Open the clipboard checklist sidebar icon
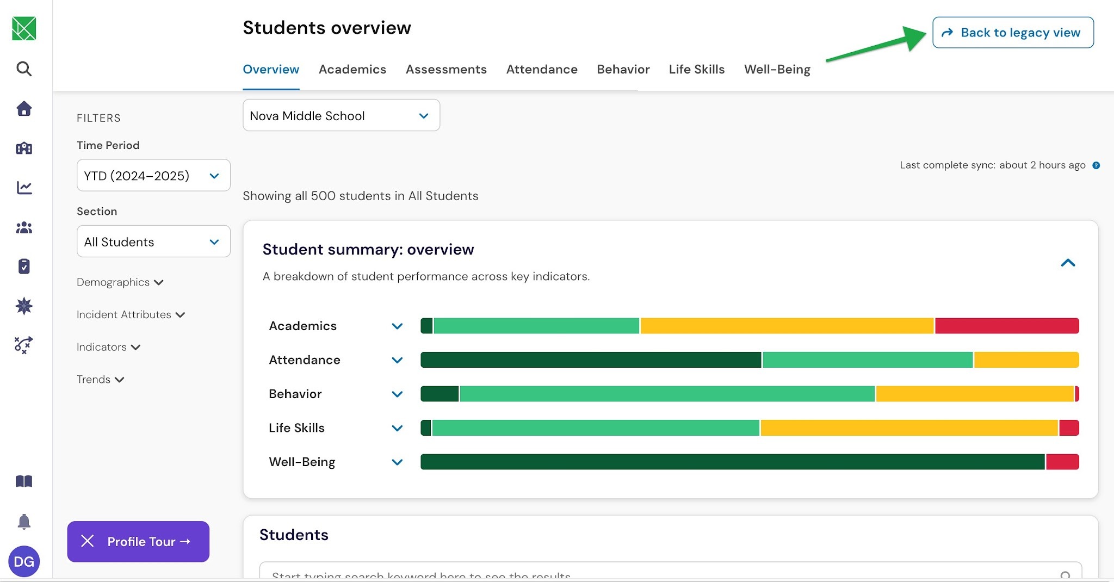 point(24,266)
